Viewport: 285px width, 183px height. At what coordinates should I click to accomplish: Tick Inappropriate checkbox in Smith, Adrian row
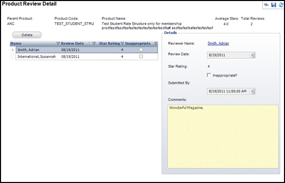(x=141, y=50)
